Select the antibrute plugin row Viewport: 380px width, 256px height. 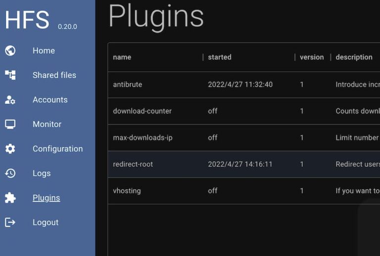pos(128,85)
